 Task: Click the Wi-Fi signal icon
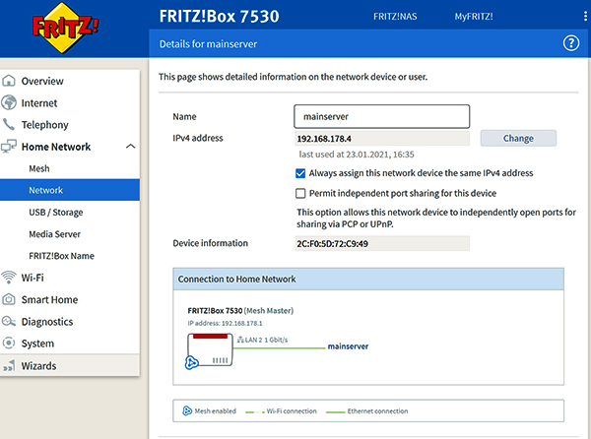pos(9,278)
